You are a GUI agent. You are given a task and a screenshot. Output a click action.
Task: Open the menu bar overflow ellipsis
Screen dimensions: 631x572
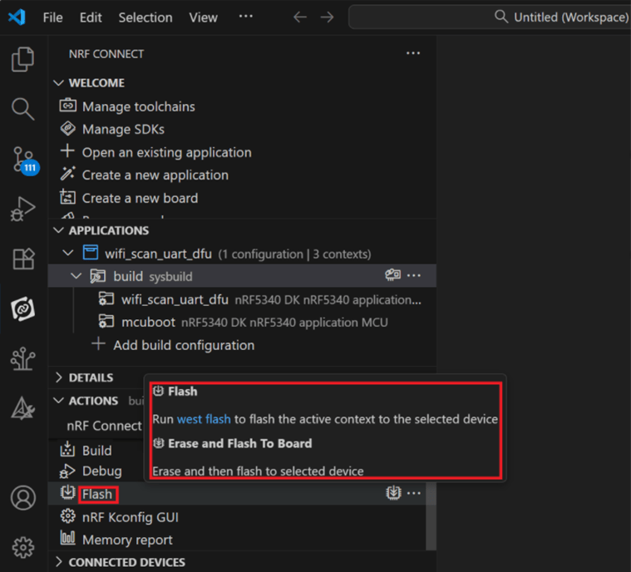coord(246,17)
